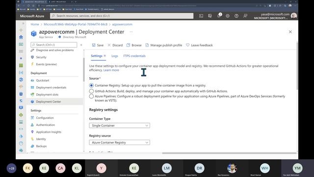
Task: Open Configuration under Settings
Action: tap(45, 118)
